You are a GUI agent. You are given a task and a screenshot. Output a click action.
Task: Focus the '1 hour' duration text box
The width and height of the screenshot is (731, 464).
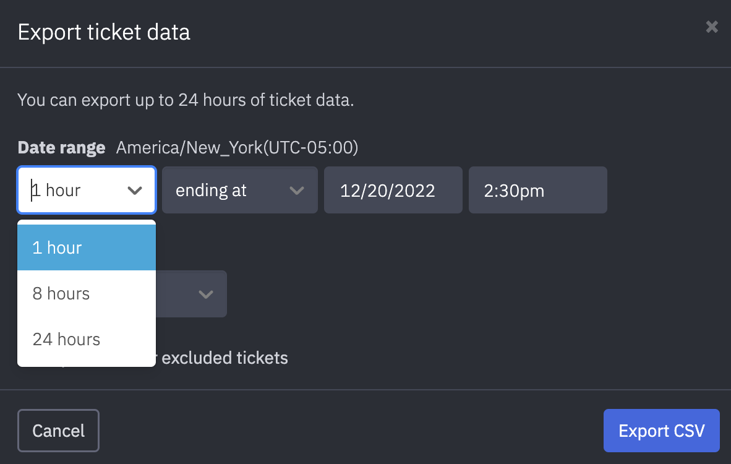coord(74,191)
